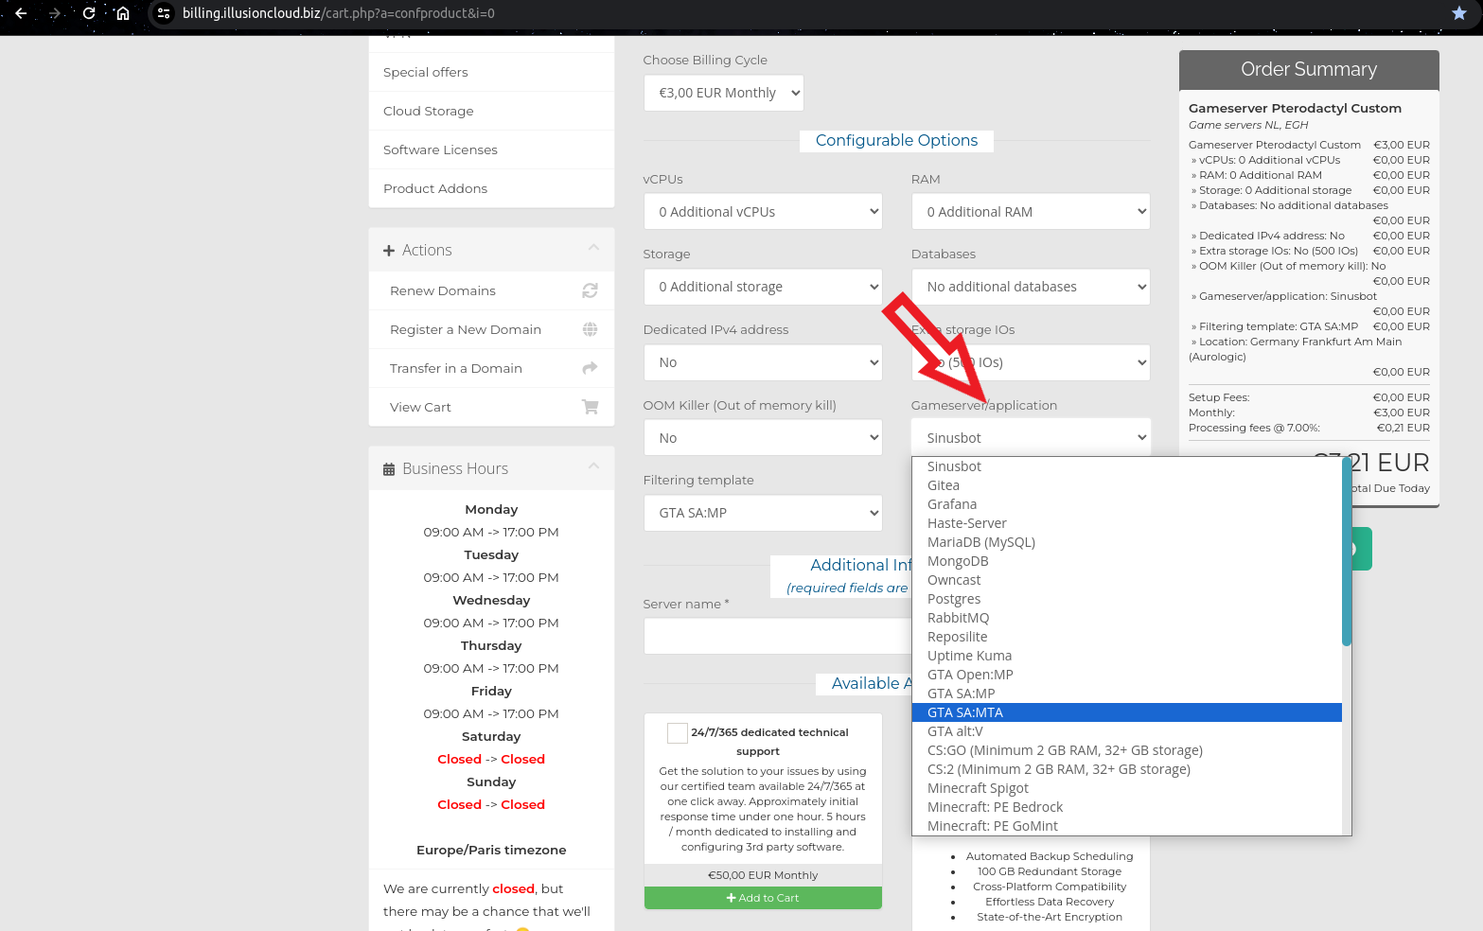This screenshot has width=1483, height=931.
Task: Select Haste-Server option
Action: tap(1126, 523)
